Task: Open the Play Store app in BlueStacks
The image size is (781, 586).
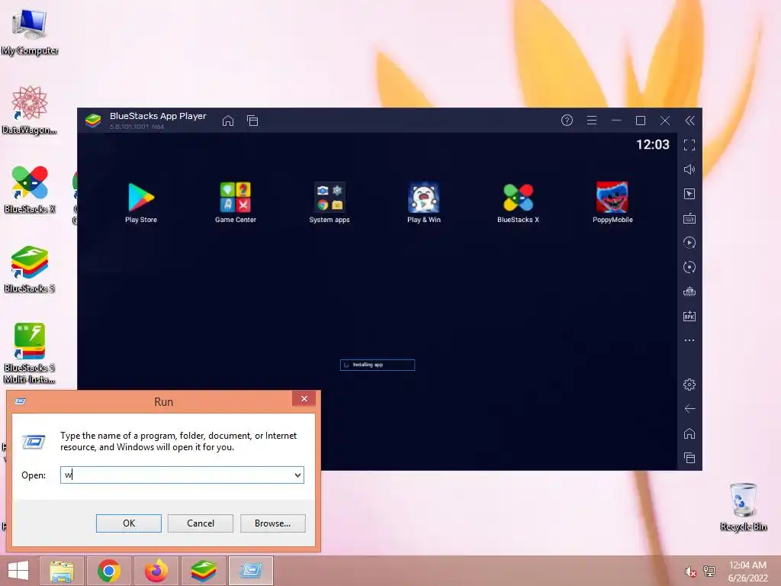Action: (x=141, y=202)
